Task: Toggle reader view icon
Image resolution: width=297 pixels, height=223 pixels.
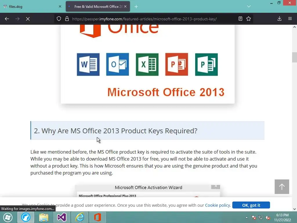Action: coord(240,19)
